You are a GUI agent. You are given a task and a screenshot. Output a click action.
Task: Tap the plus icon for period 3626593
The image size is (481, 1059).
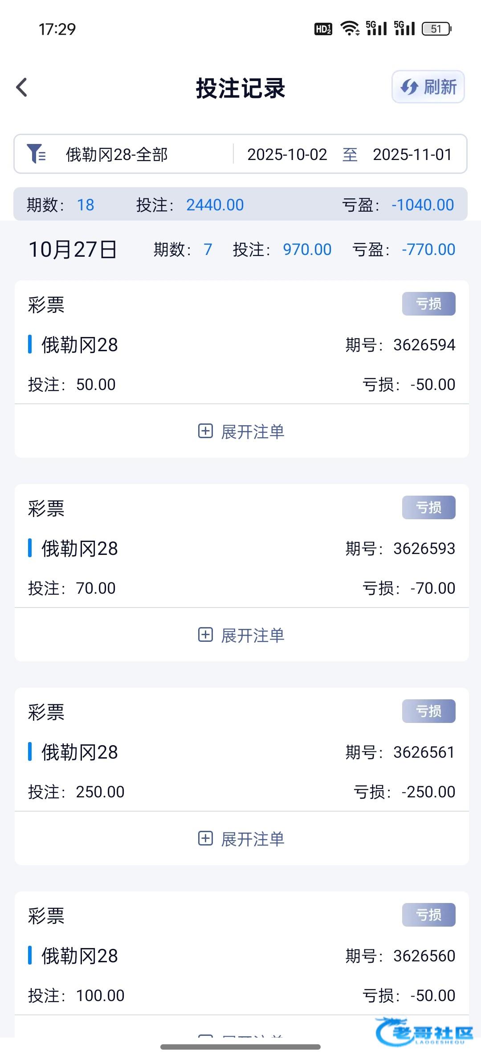205,635
